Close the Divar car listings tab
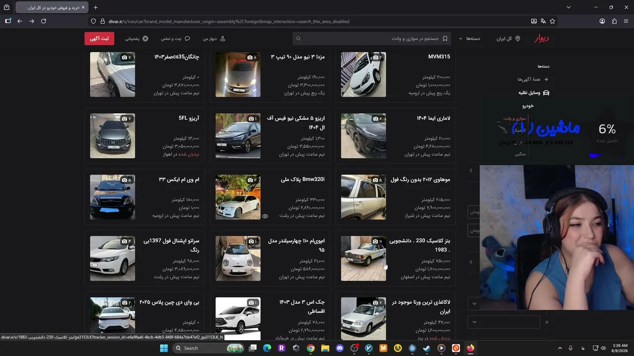The image size is (634, 356). tap(83, 7)
